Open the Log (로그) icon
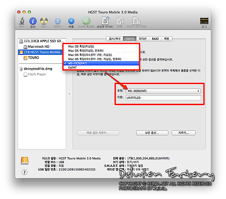This screenshot has width=226, height=199. [x=204, y=21]
